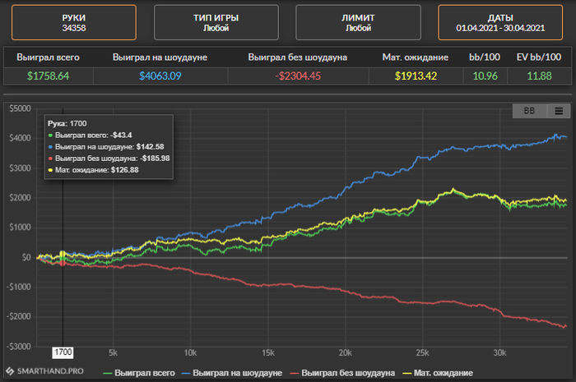
Task: Click the -$3000 y-axis label
Action: coord(19,347)
